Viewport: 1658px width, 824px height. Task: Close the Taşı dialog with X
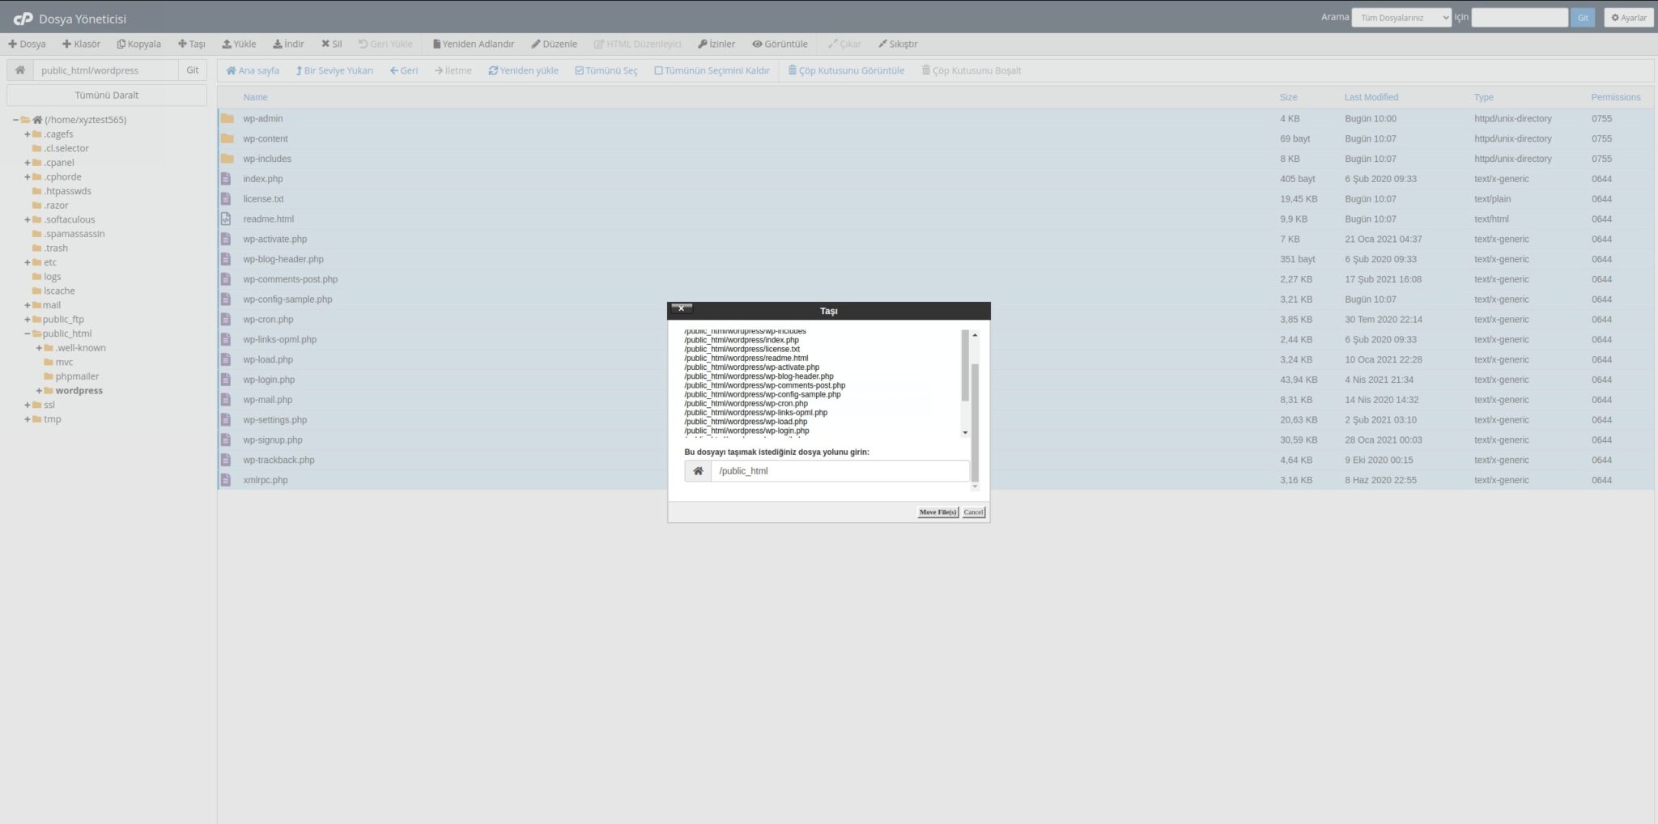[682, 308]
